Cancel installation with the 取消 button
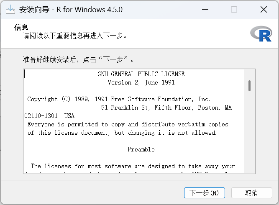The height and width of the screenshot is (205, 279). point(251,193)
